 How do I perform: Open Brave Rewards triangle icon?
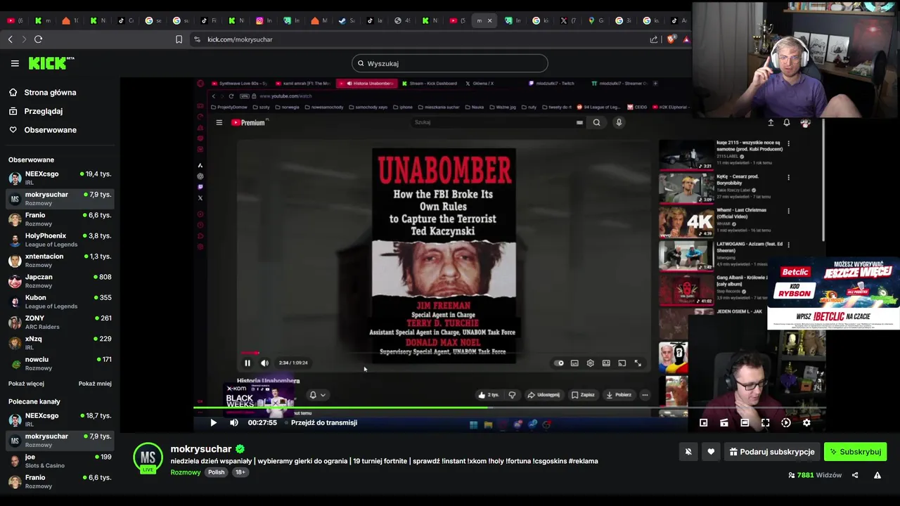click(686, 39)
